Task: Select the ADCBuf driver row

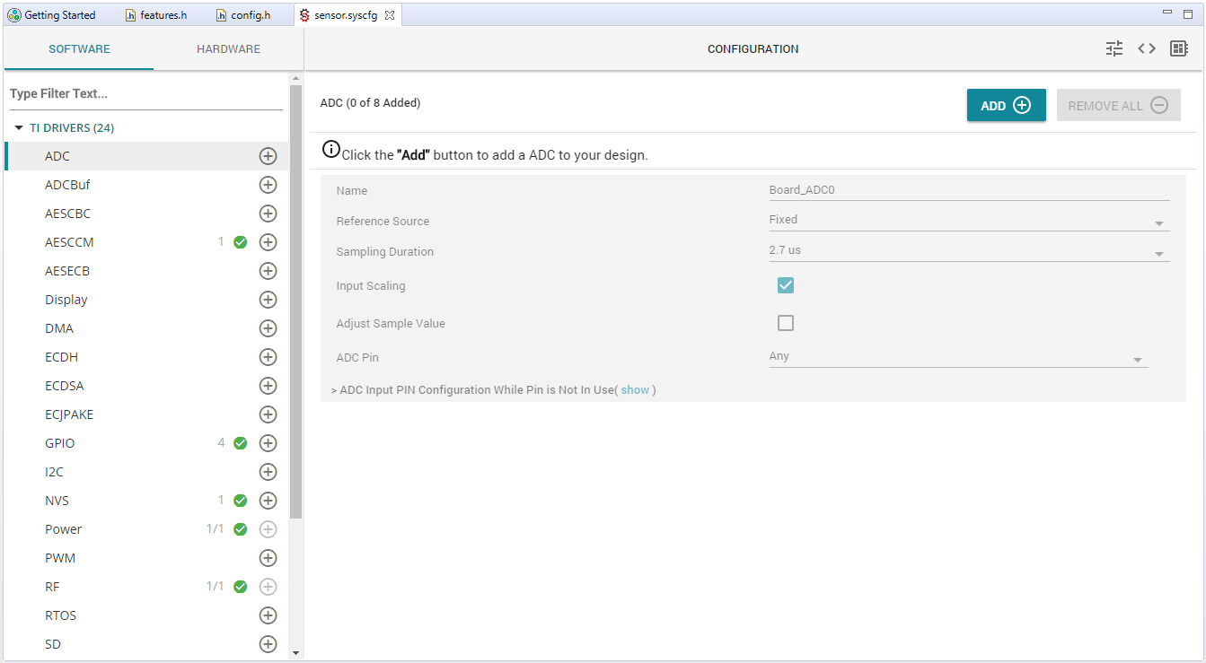Action: click(x=146, y=185)
